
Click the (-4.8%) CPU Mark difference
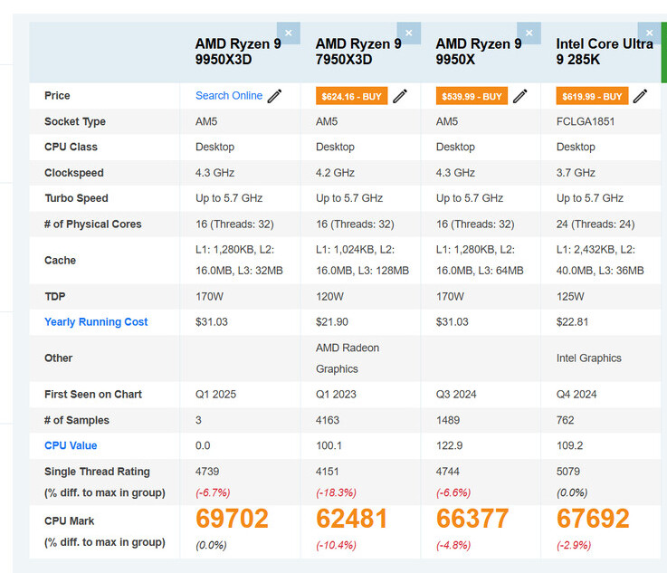[x=453, y=545]
